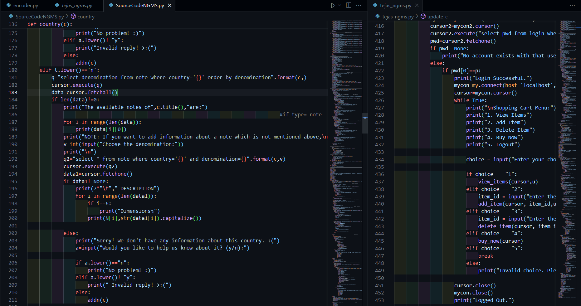This screenshot has width=581, height=306.
Task: Click the '#if type= note' comment
Action: click(300, 114)
